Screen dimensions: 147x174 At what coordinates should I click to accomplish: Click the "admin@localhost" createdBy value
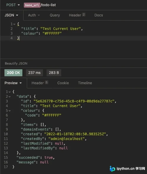(67, 139)
